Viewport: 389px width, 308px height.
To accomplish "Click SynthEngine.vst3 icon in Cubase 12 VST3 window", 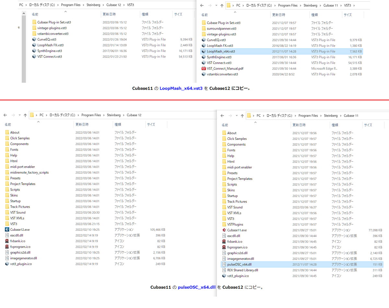I will tap(34, 51).
